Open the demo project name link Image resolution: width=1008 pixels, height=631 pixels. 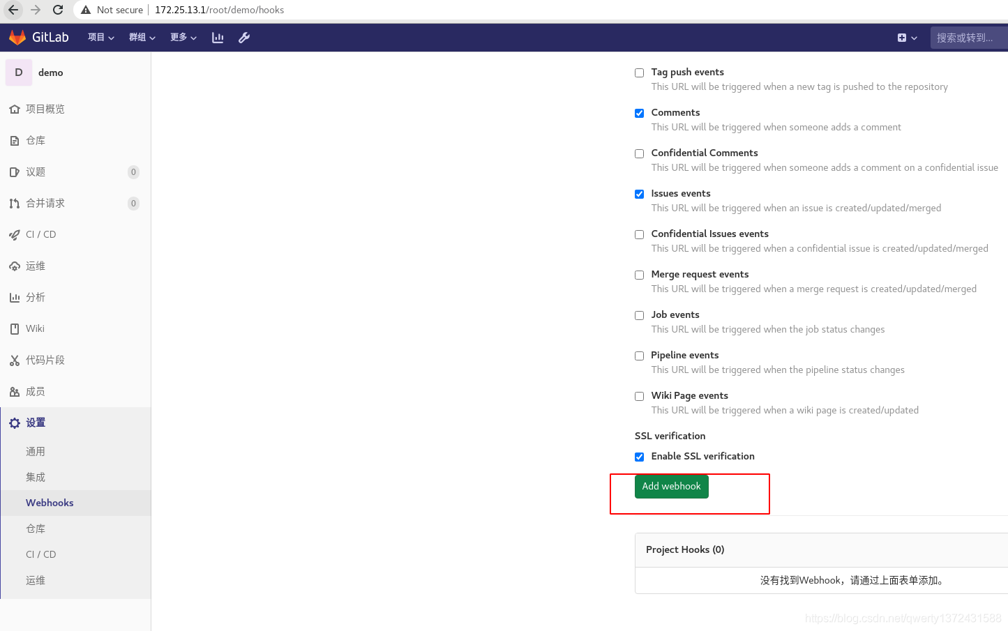coord(50,73)
